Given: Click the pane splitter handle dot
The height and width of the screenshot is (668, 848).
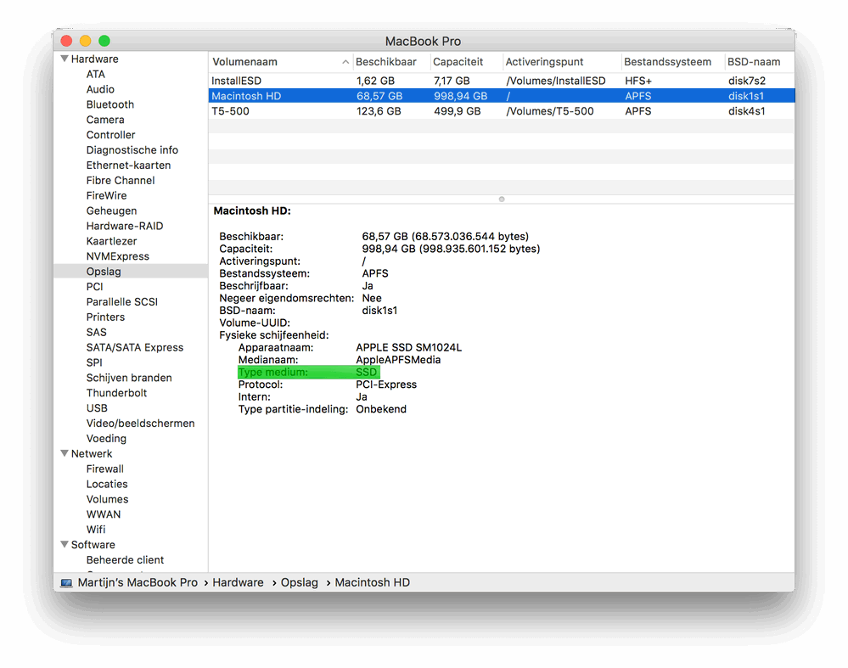Looking at the screenshot, I should coord(502,199).
